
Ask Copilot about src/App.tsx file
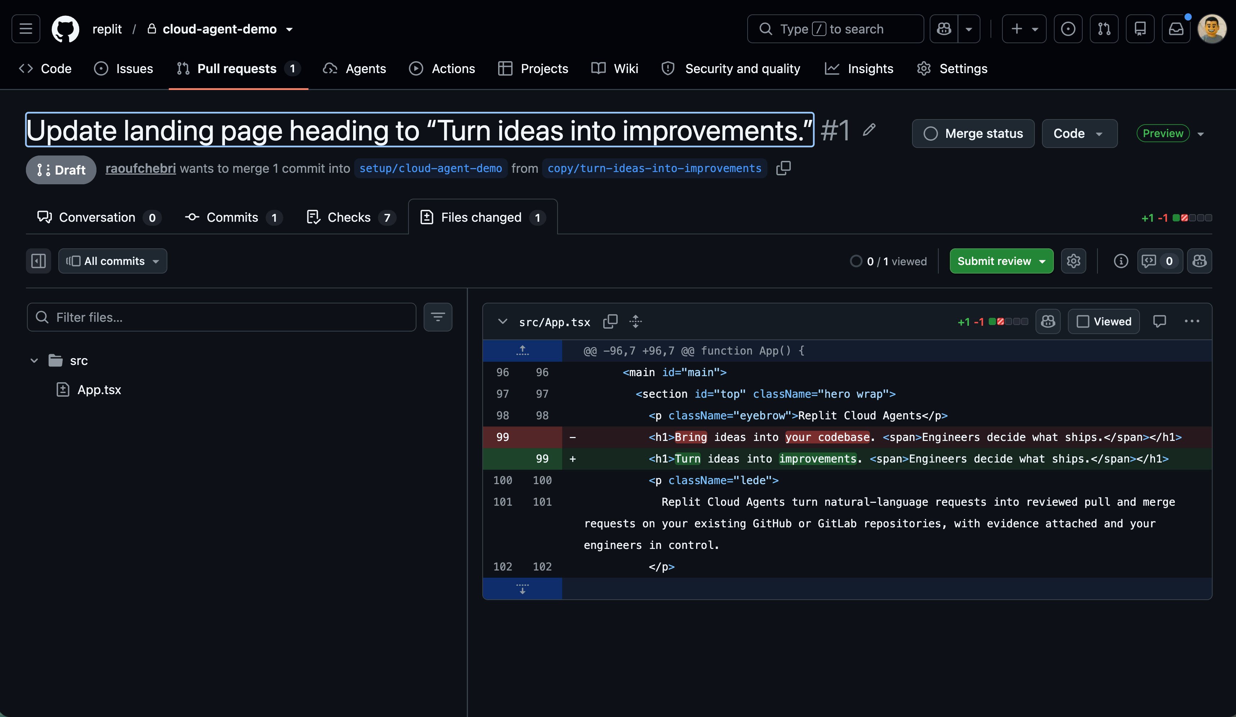1048,322
